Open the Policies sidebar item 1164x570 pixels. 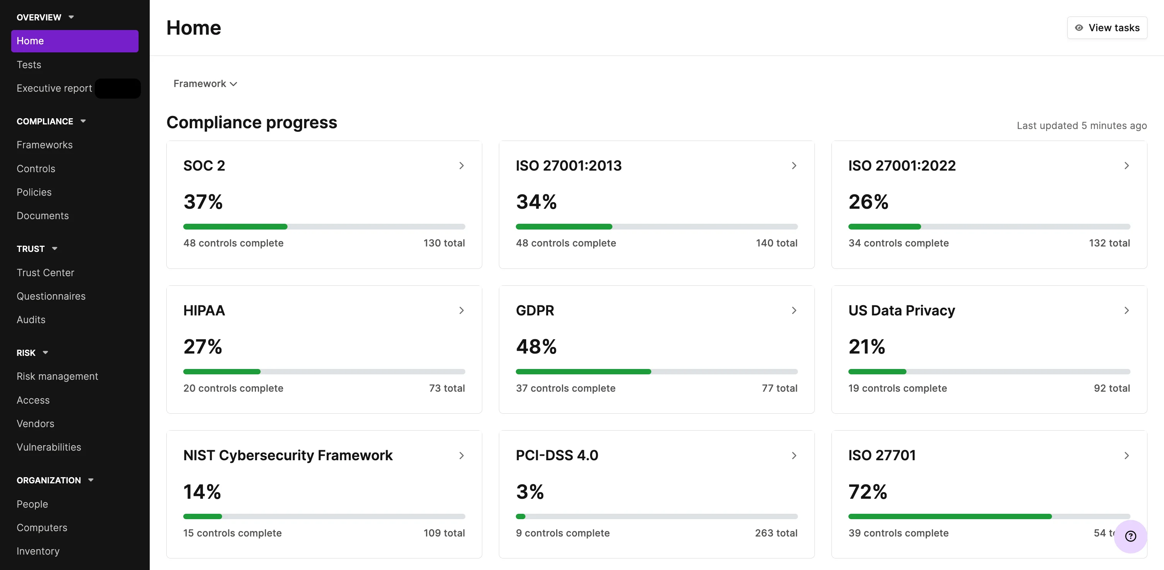click(34, 192)
